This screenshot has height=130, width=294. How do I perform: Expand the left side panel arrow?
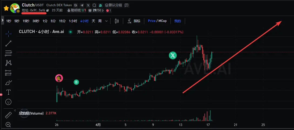[x=2, y=20]
